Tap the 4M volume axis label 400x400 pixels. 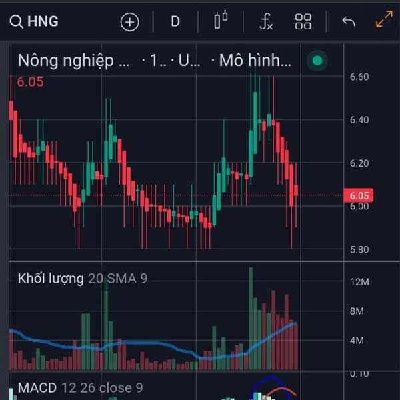pyautogui.click(x=357, y=341)
